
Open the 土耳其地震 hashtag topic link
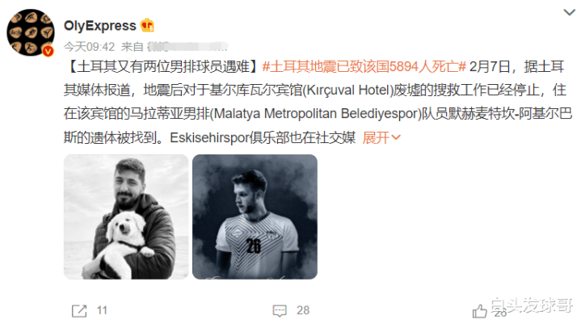pos(364,66)
